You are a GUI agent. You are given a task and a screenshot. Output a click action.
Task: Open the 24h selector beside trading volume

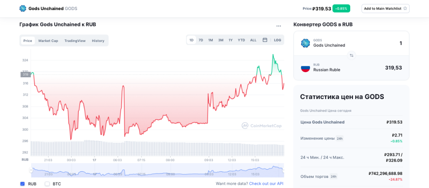click(x=333, y=177)
